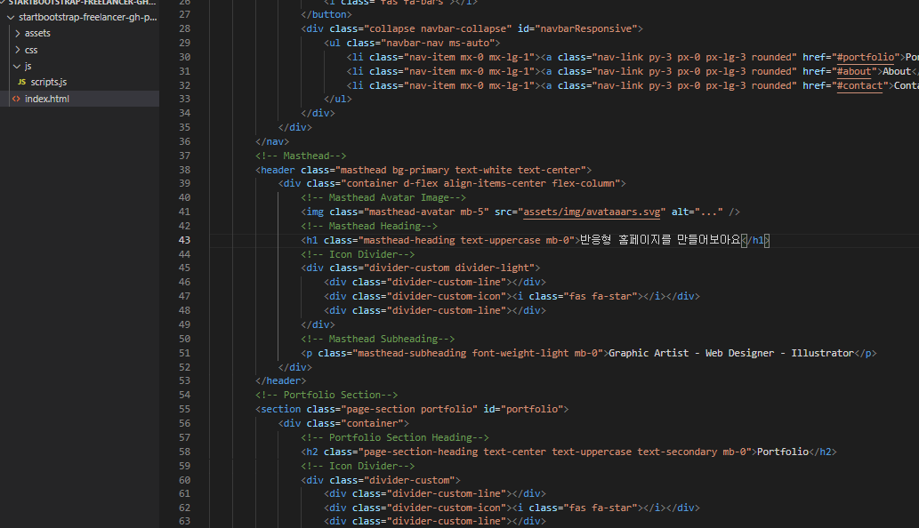The width and height of the screenshot is (919, 528).
Task: Open scripts.js in the explorer
Action: [x=49, y=82]
